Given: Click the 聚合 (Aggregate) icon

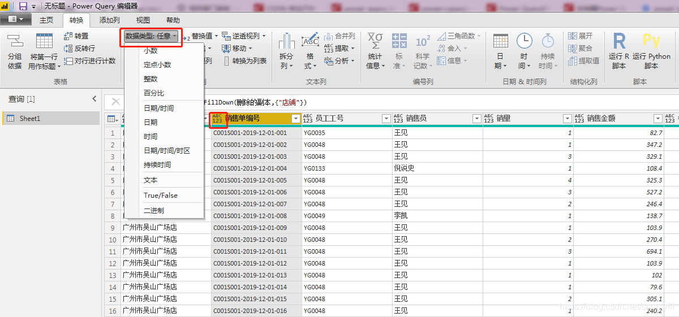Looking at the screenshot, I should (x=573, y=49).
